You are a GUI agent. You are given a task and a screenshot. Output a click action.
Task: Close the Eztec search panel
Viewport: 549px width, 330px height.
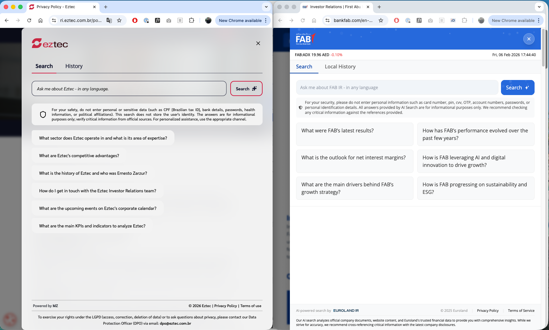258,43
